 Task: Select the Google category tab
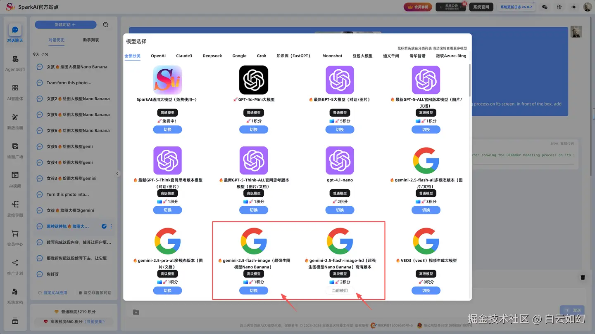click(x=239, y=56)
